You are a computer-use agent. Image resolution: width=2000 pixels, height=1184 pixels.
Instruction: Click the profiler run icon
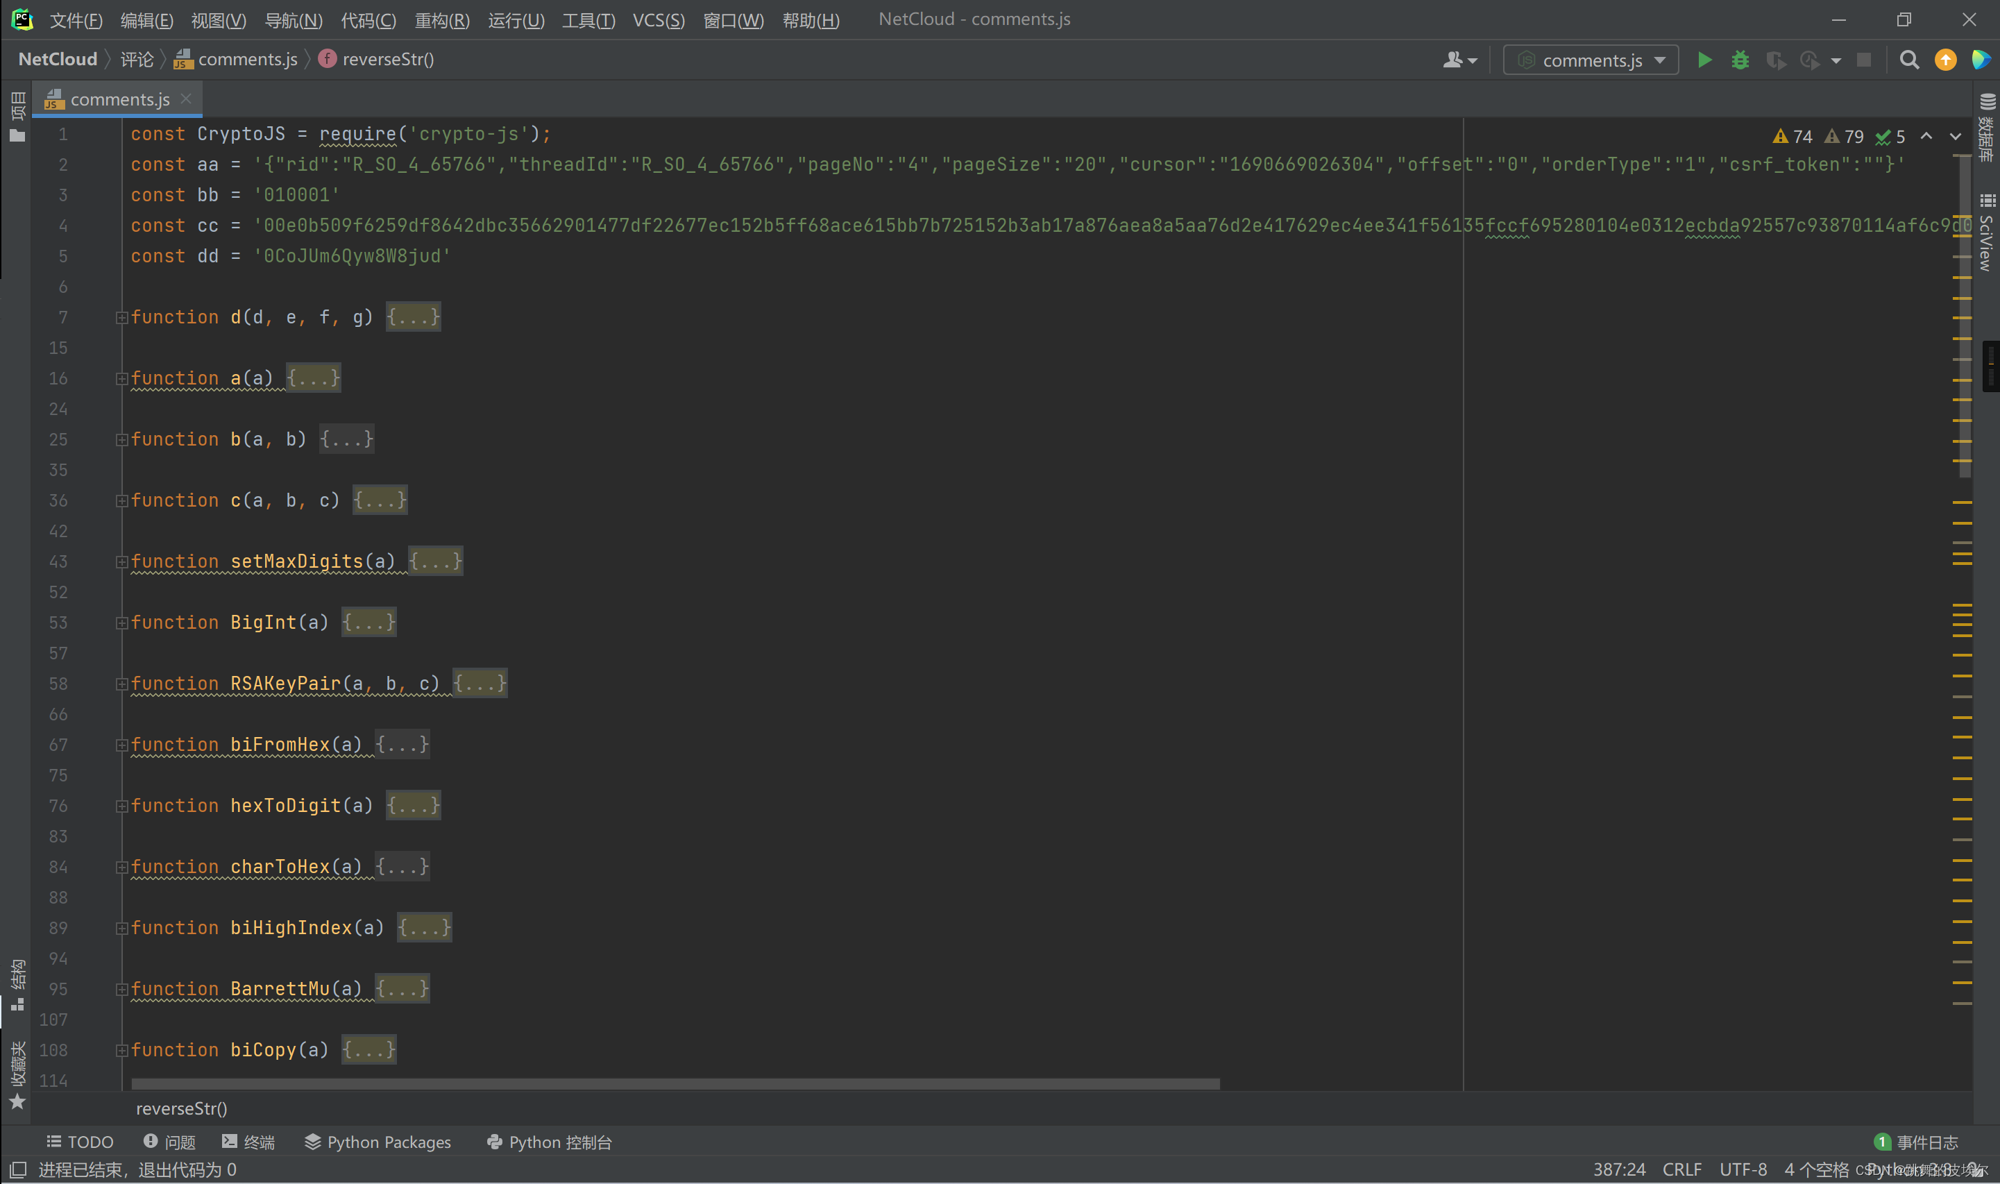pyautogui.click(x=1809, y=60)
